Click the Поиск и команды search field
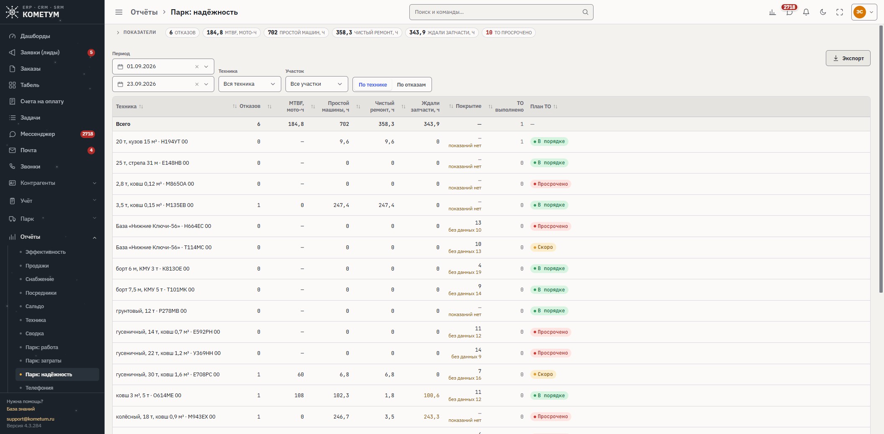The width and height of the screenshot is (884, 434). (x=501, y=12)
